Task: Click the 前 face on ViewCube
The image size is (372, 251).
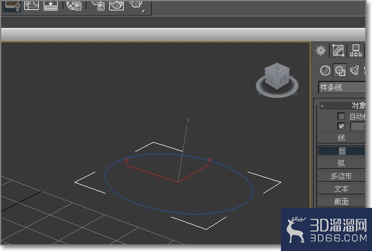Action: [x=283, y=79]
